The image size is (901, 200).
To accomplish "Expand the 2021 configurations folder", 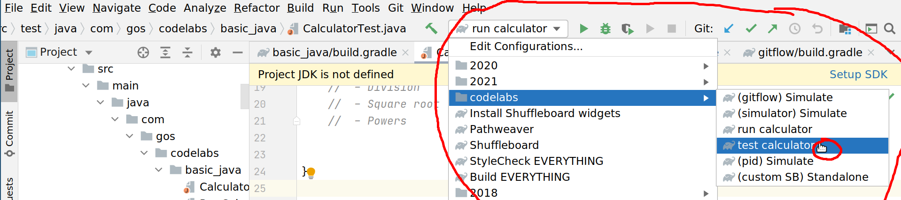I will point(583,81).
